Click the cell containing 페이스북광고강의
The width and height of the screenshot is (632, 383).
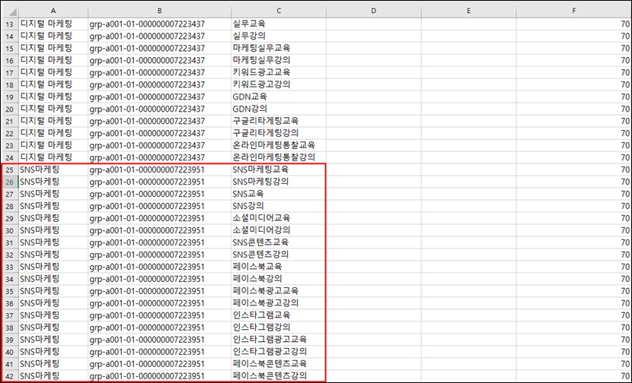point(279,303)
